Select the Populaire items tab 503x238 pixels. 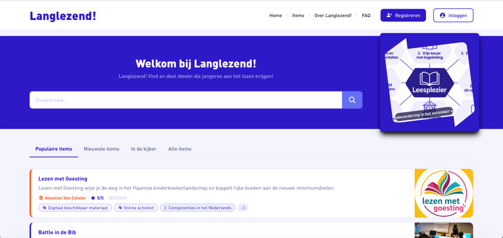(54, 149)
